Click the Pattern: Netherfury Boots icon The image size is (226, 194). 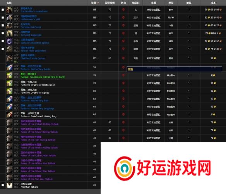(9, 67)
